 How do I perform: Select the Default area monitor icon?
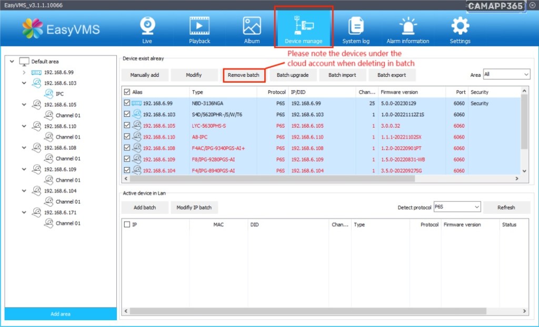(x=24, y=62)
